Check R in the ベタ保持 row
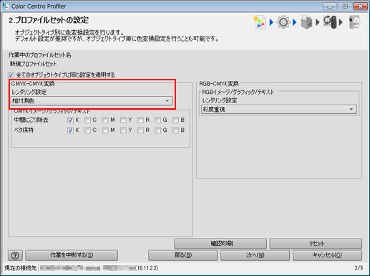This screenshot has height=276, width=370. (x=140, y=130)
